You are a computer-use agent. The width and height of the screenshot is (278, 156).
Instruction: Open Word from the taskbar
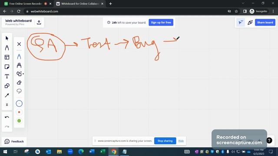(92, 152)
